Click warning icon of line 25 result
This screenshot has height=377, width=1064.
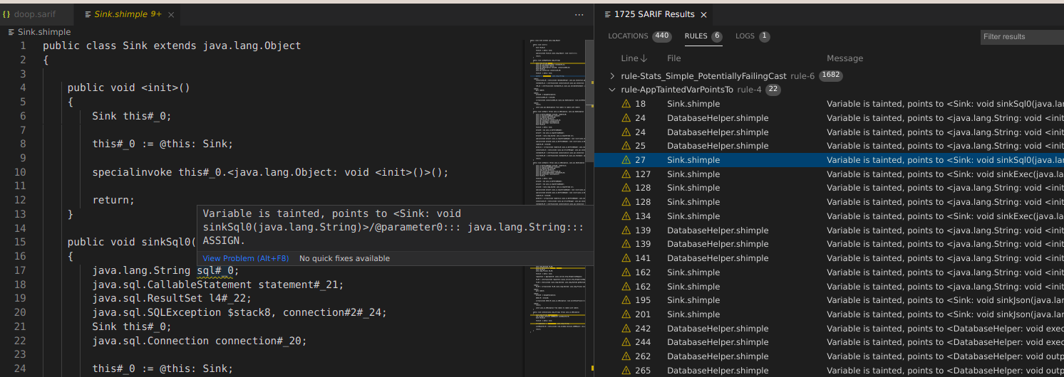pos(626,146)
